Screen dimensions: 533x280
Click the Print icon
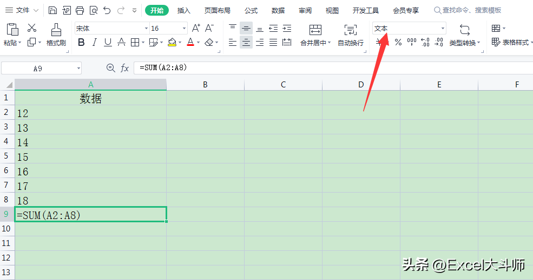click(x=80, y=10)
